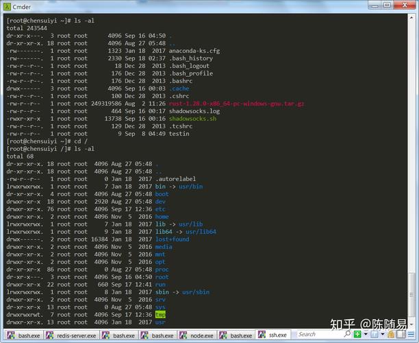
Task: Click the .autorelabel file name
Action: click(x=175, y=179)
